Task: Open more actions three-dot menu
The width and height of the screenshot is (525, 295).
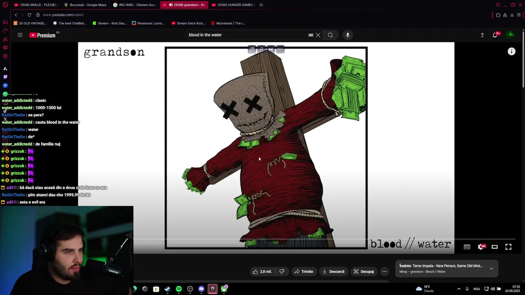Action: point(384,272)
